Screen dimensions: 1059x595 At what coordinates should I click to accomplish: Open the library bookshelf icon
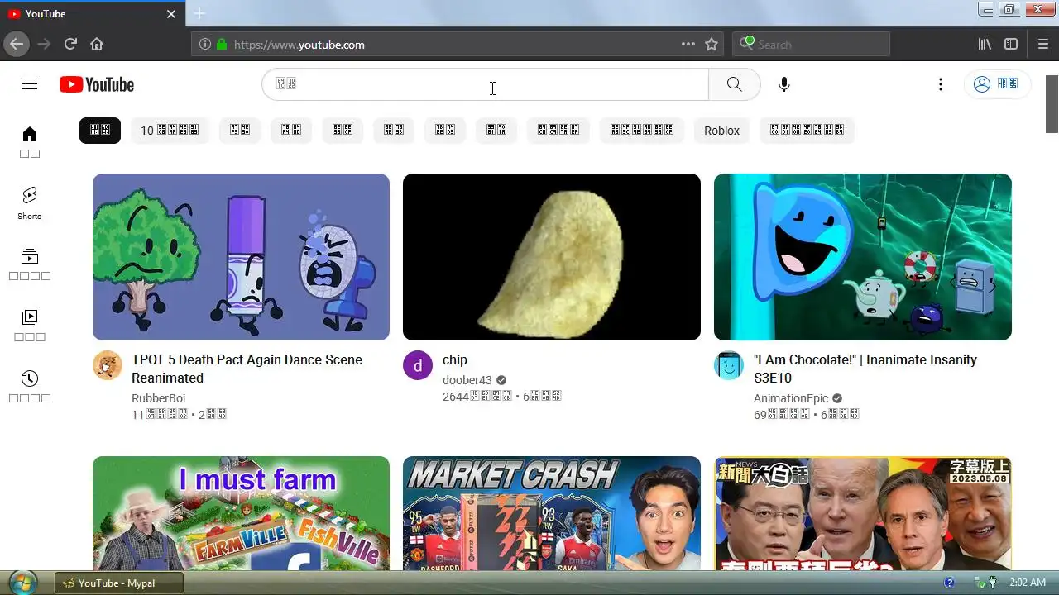tap(985, 45)
